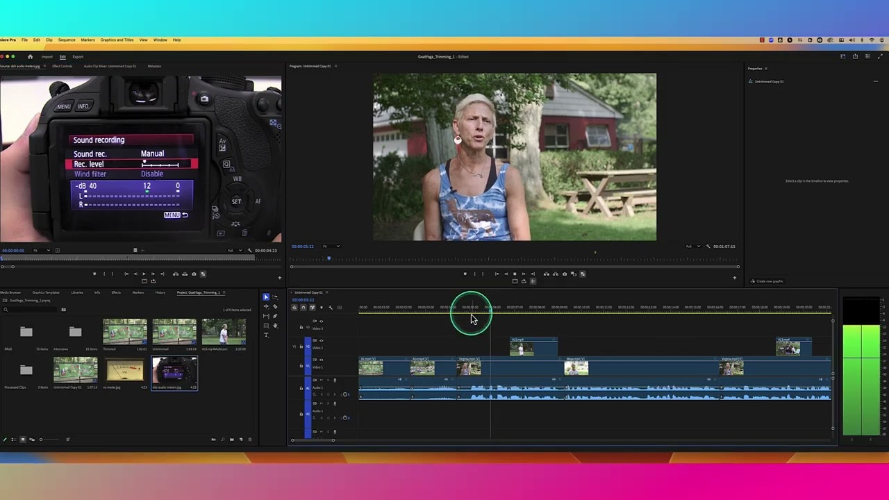The height and width of the screenshot is (500, 889).
Task: Select the Slip tool
Action: [266, 316]
